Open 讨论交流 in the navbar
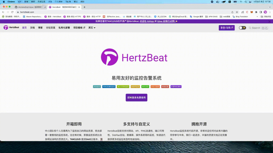 [x=51, y=28]
